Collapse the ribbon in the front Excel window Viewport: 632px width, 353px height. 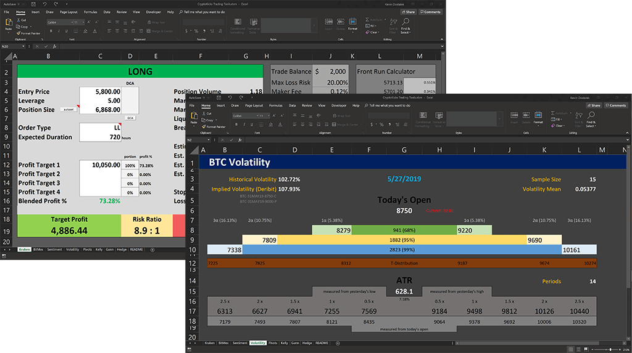click(x=627, y=133)
